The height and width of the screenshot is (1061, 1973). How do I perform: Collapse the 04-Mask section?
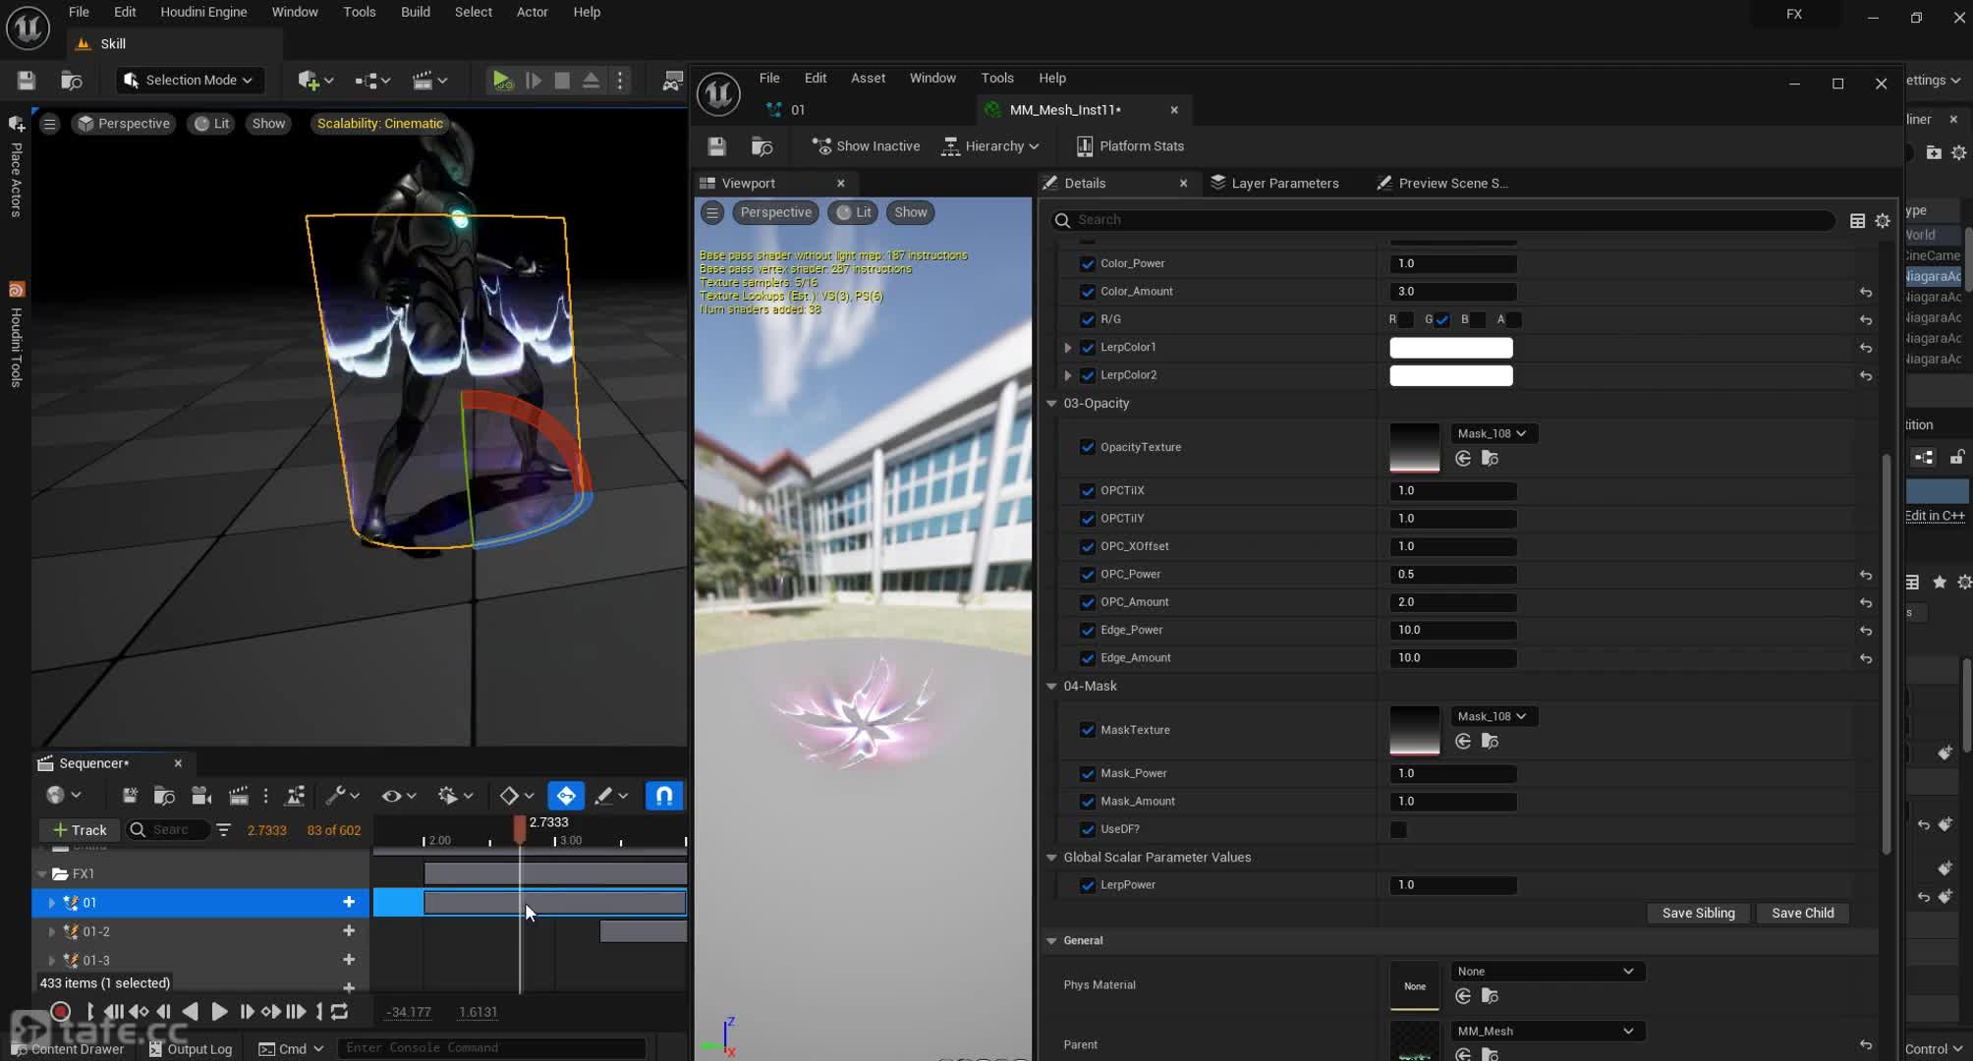click(x=1051, y=687)
